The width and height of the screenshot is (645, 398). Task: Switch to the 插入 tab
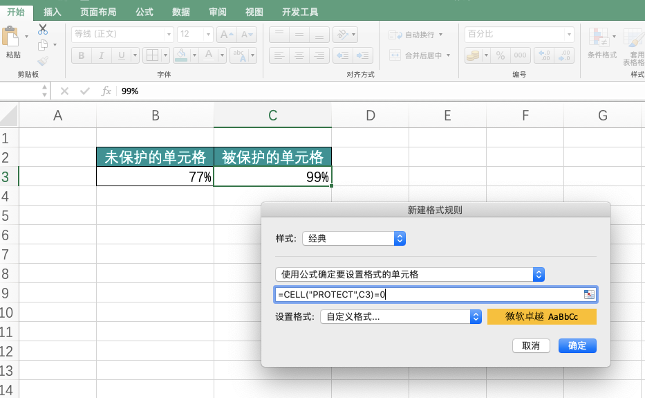coord(53,12)
